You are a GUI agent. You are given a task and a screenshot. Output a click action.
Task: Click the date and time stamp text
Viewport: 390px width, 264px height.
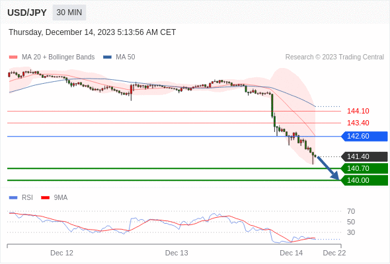click(x=93, y=32)
